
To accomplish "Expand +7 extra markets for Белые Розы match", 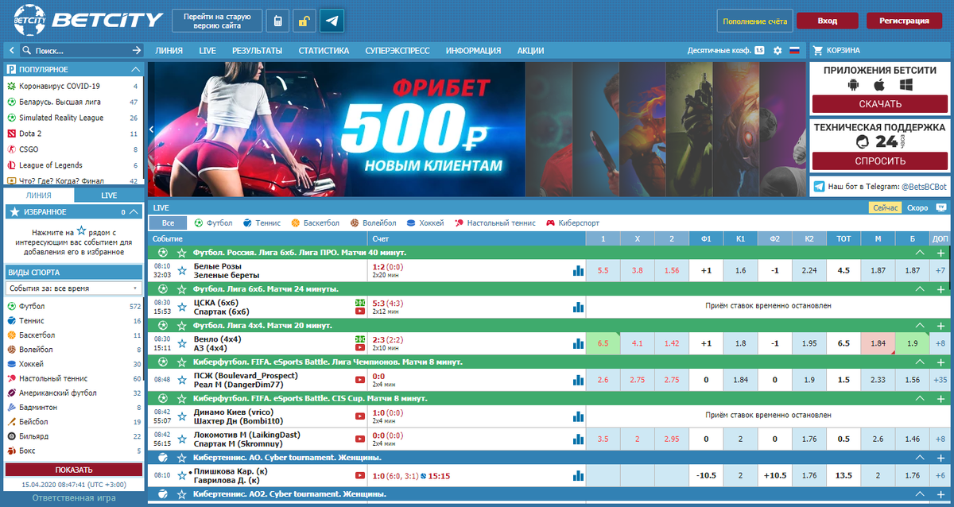I will [940, 270].
